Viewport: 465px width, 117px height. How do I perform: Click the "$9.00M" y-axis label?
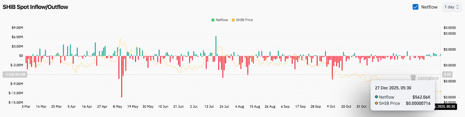17,28
